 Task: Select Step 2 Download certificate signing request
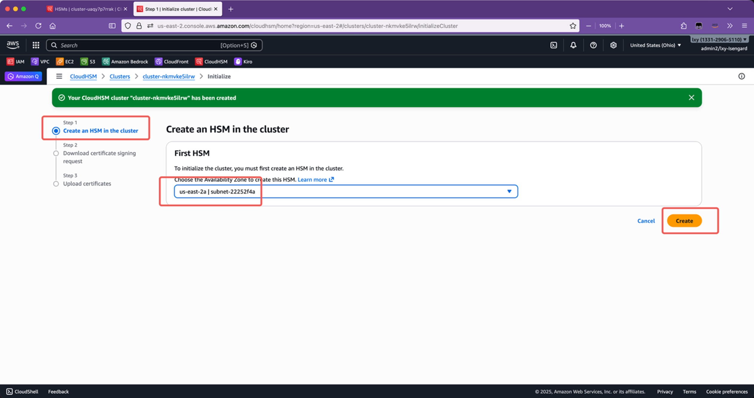tap(56, 153)
